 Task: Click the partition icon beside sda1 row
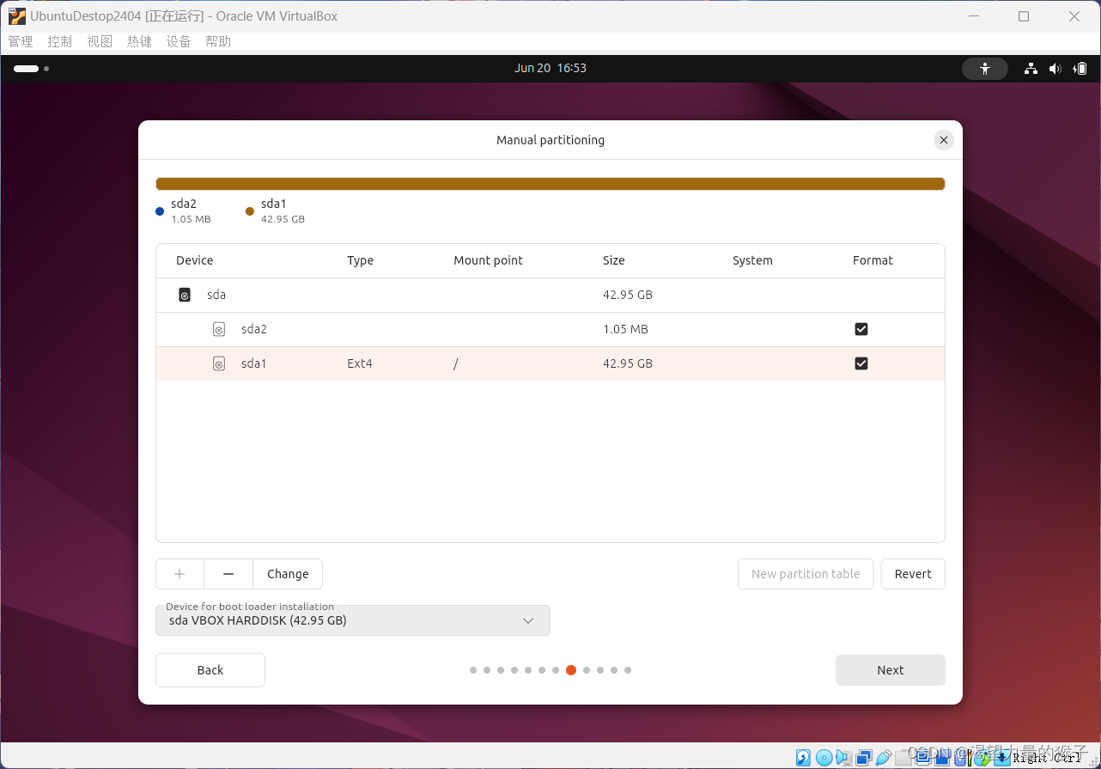tap(219, 363)
